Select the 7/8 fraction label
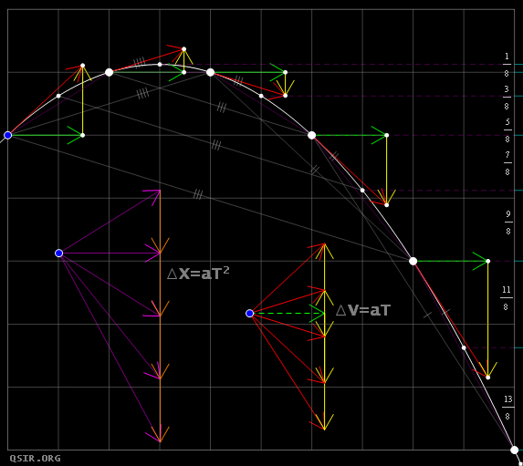Image resolution: width=523 pixels, height=466 pixels. point(507,163)
